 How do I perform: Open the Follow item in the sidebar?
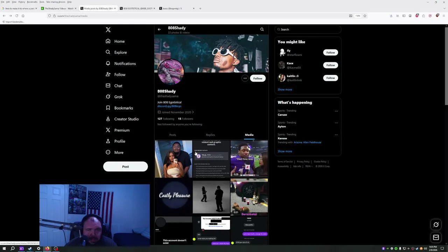(115, 75)
